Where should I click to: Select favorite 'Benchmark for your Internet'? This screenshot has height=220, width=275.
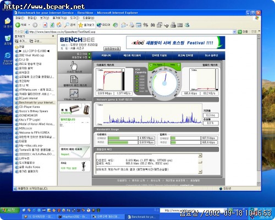click(x=35, y=103)
